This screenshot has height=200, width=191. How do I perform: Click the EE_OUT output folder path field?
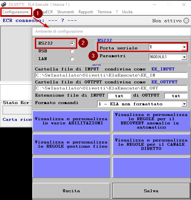tap(111, 88)
